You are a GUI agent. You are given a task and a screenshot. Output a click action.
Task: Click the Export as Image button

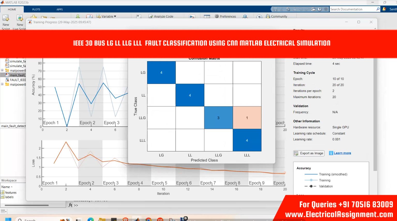pyautogui.click(x=309, y=153)
